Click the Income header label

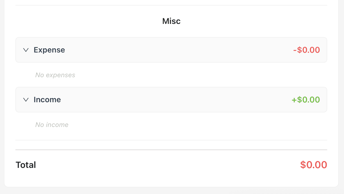point(47,100)
